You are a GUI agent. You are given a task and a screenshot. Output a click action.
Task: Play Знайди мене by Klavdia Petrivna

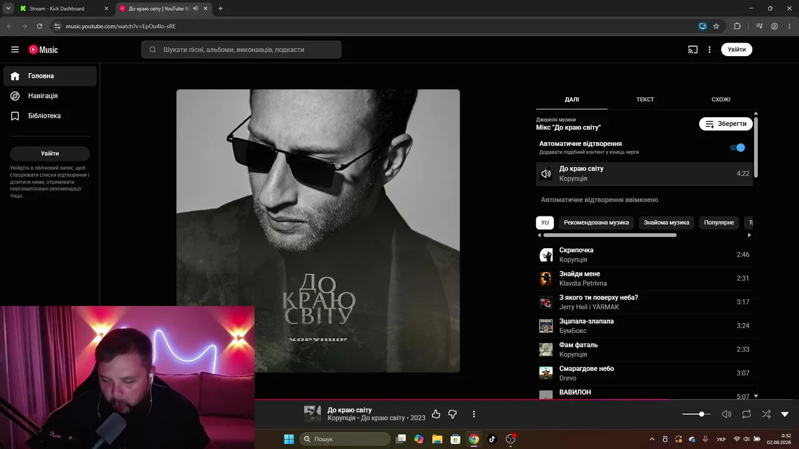(x=644, y=279)
